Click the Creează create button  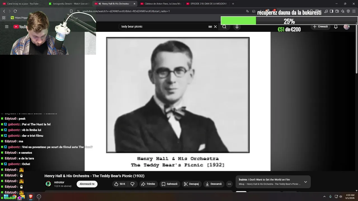pyautogui.click(x=320, y=27)
